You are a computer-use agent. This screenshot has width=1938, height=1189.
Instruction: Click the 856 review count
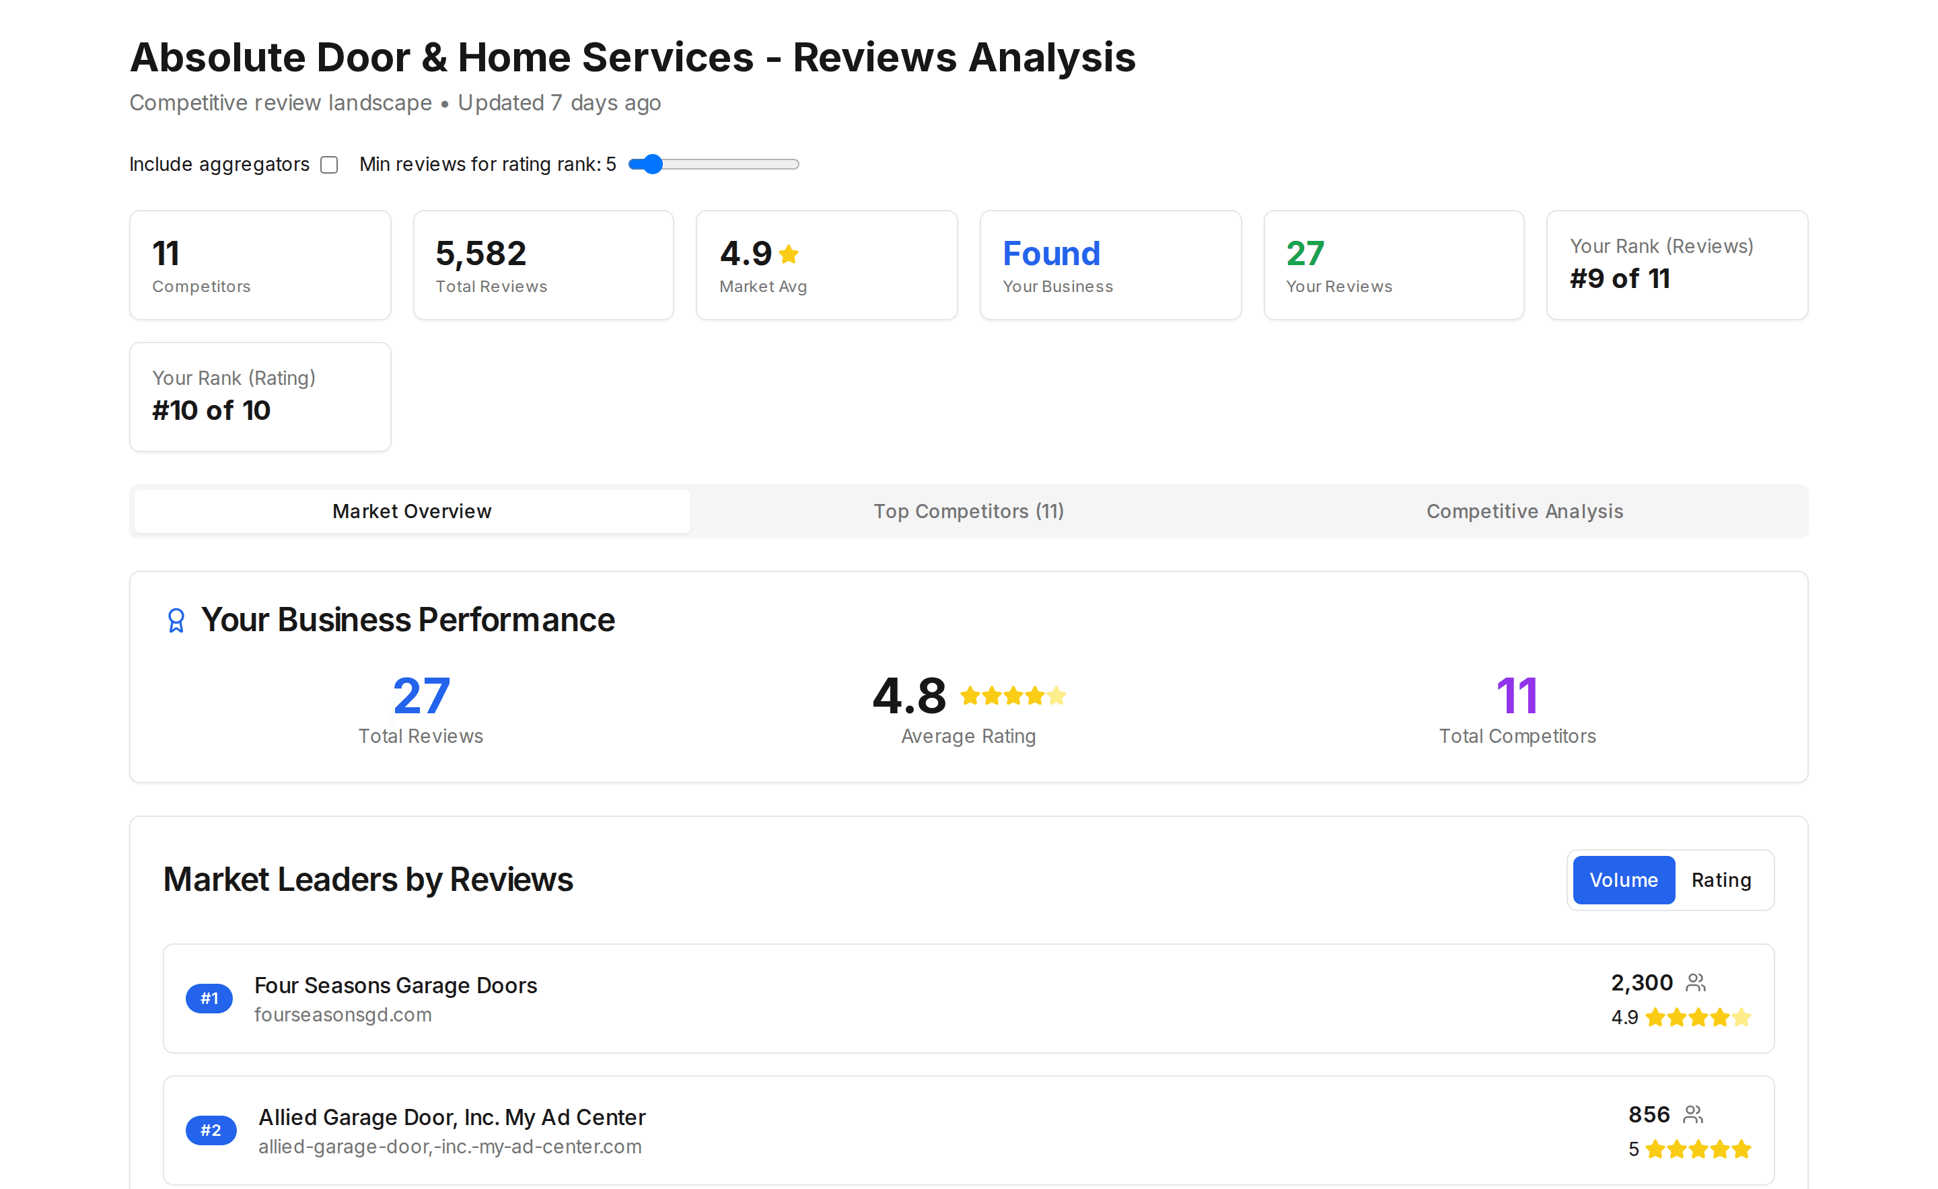coord(1649,1114)
